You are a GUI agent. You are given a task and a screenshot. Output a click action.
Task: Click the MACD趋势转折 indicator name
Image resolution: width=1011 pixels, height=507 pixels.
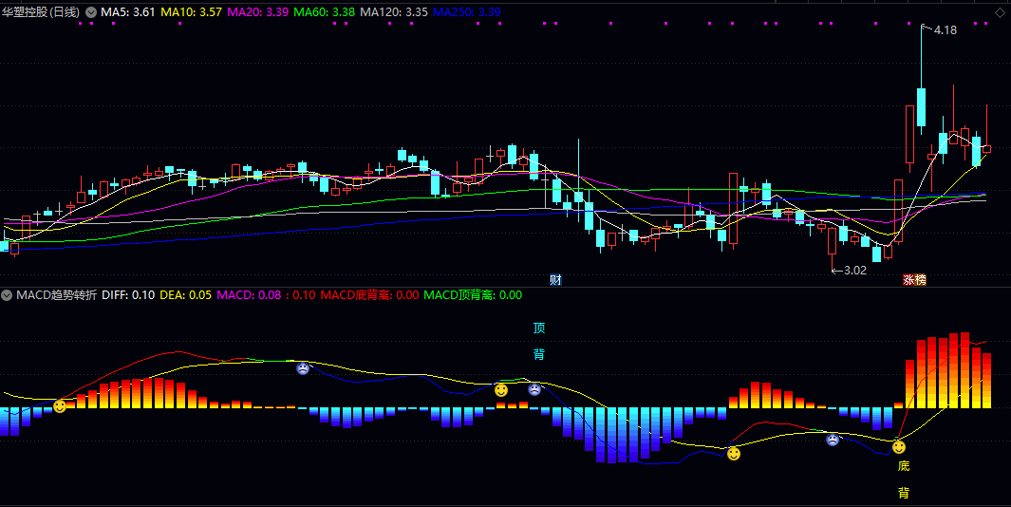pos(56,295)
